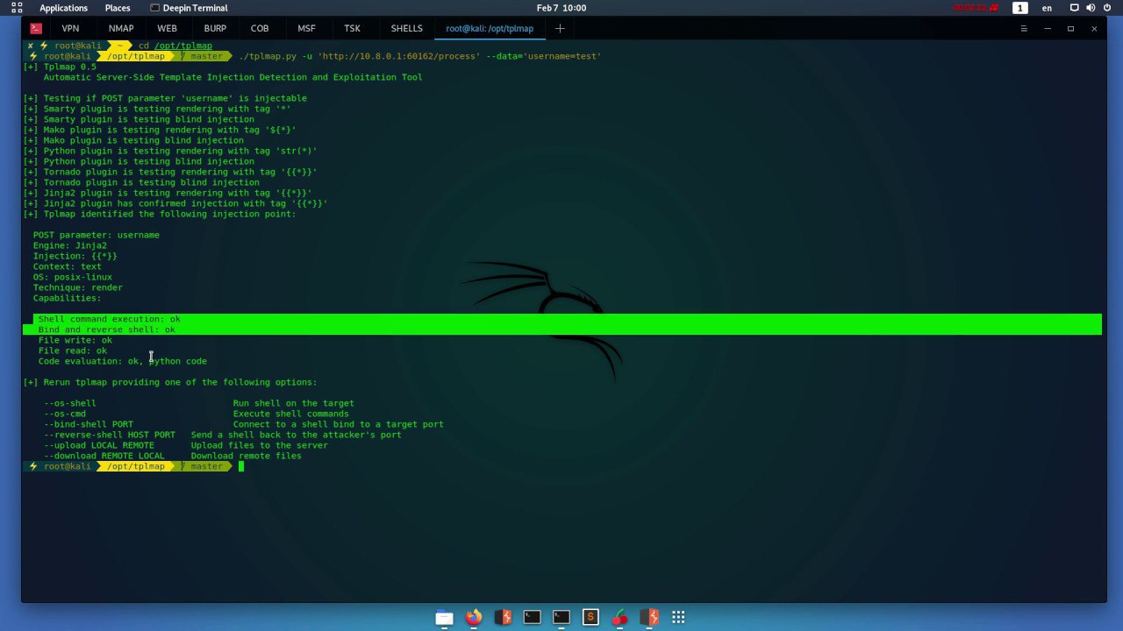Close the Deepin Terminal window
This screenshot has width=1123, height=631.
point(1094,28)
